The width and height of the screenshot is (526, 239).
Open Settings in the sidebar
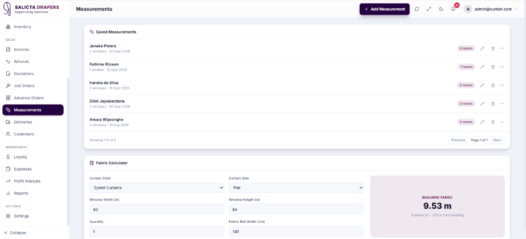pyautogui.click(x=33, y=216)
